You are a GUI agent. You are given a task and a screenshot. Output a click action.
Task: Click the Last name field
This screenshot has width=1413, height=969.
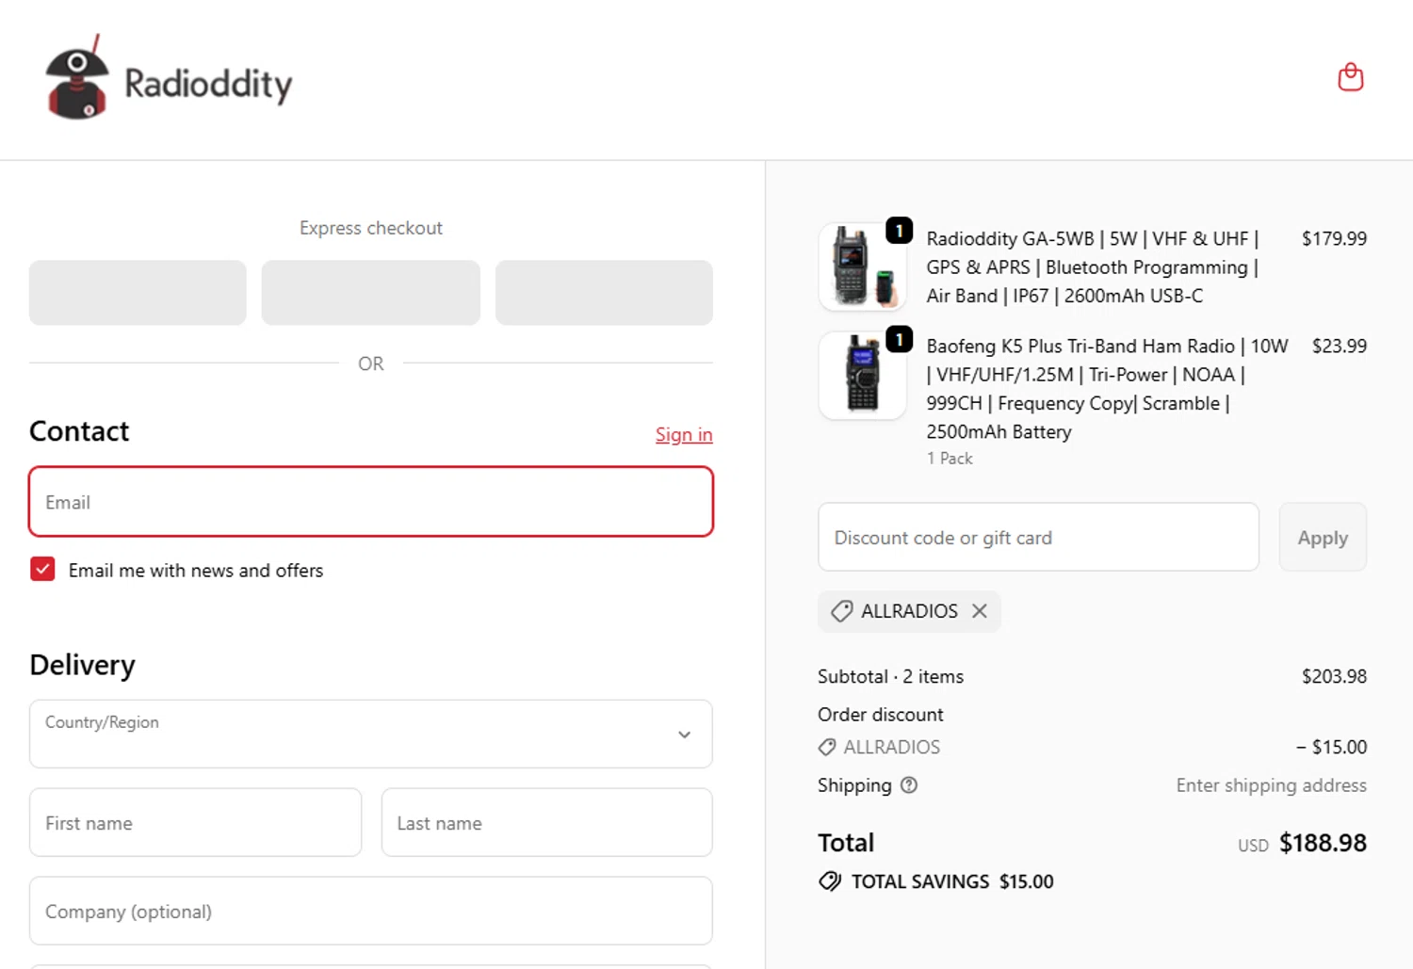tap(546, 822)
